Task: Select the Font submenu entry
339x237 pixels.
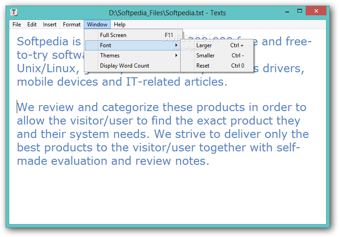Action: coord(133,45)
